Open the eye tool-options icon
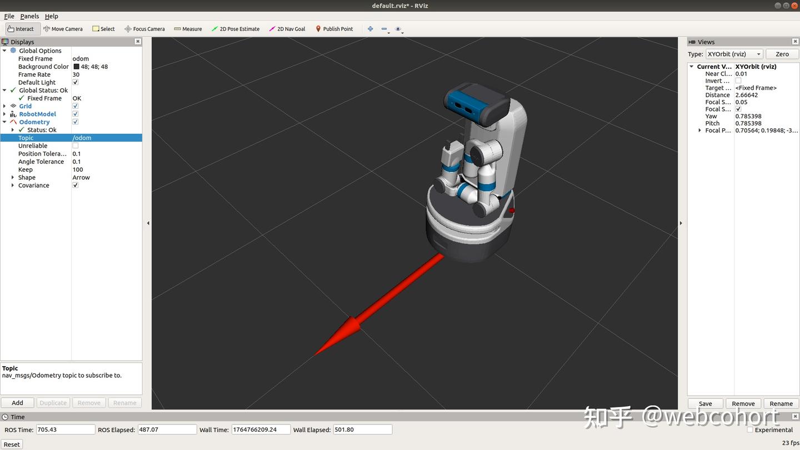This screenshot has height=450, width=800. (398, 29)
